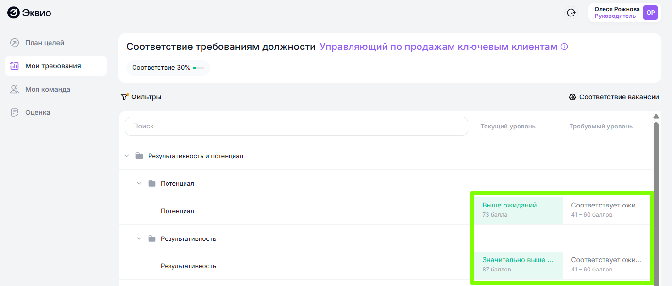Click the Эквио logo icon
The width and height of the screenshot is (672, 286).
point(14,13)
